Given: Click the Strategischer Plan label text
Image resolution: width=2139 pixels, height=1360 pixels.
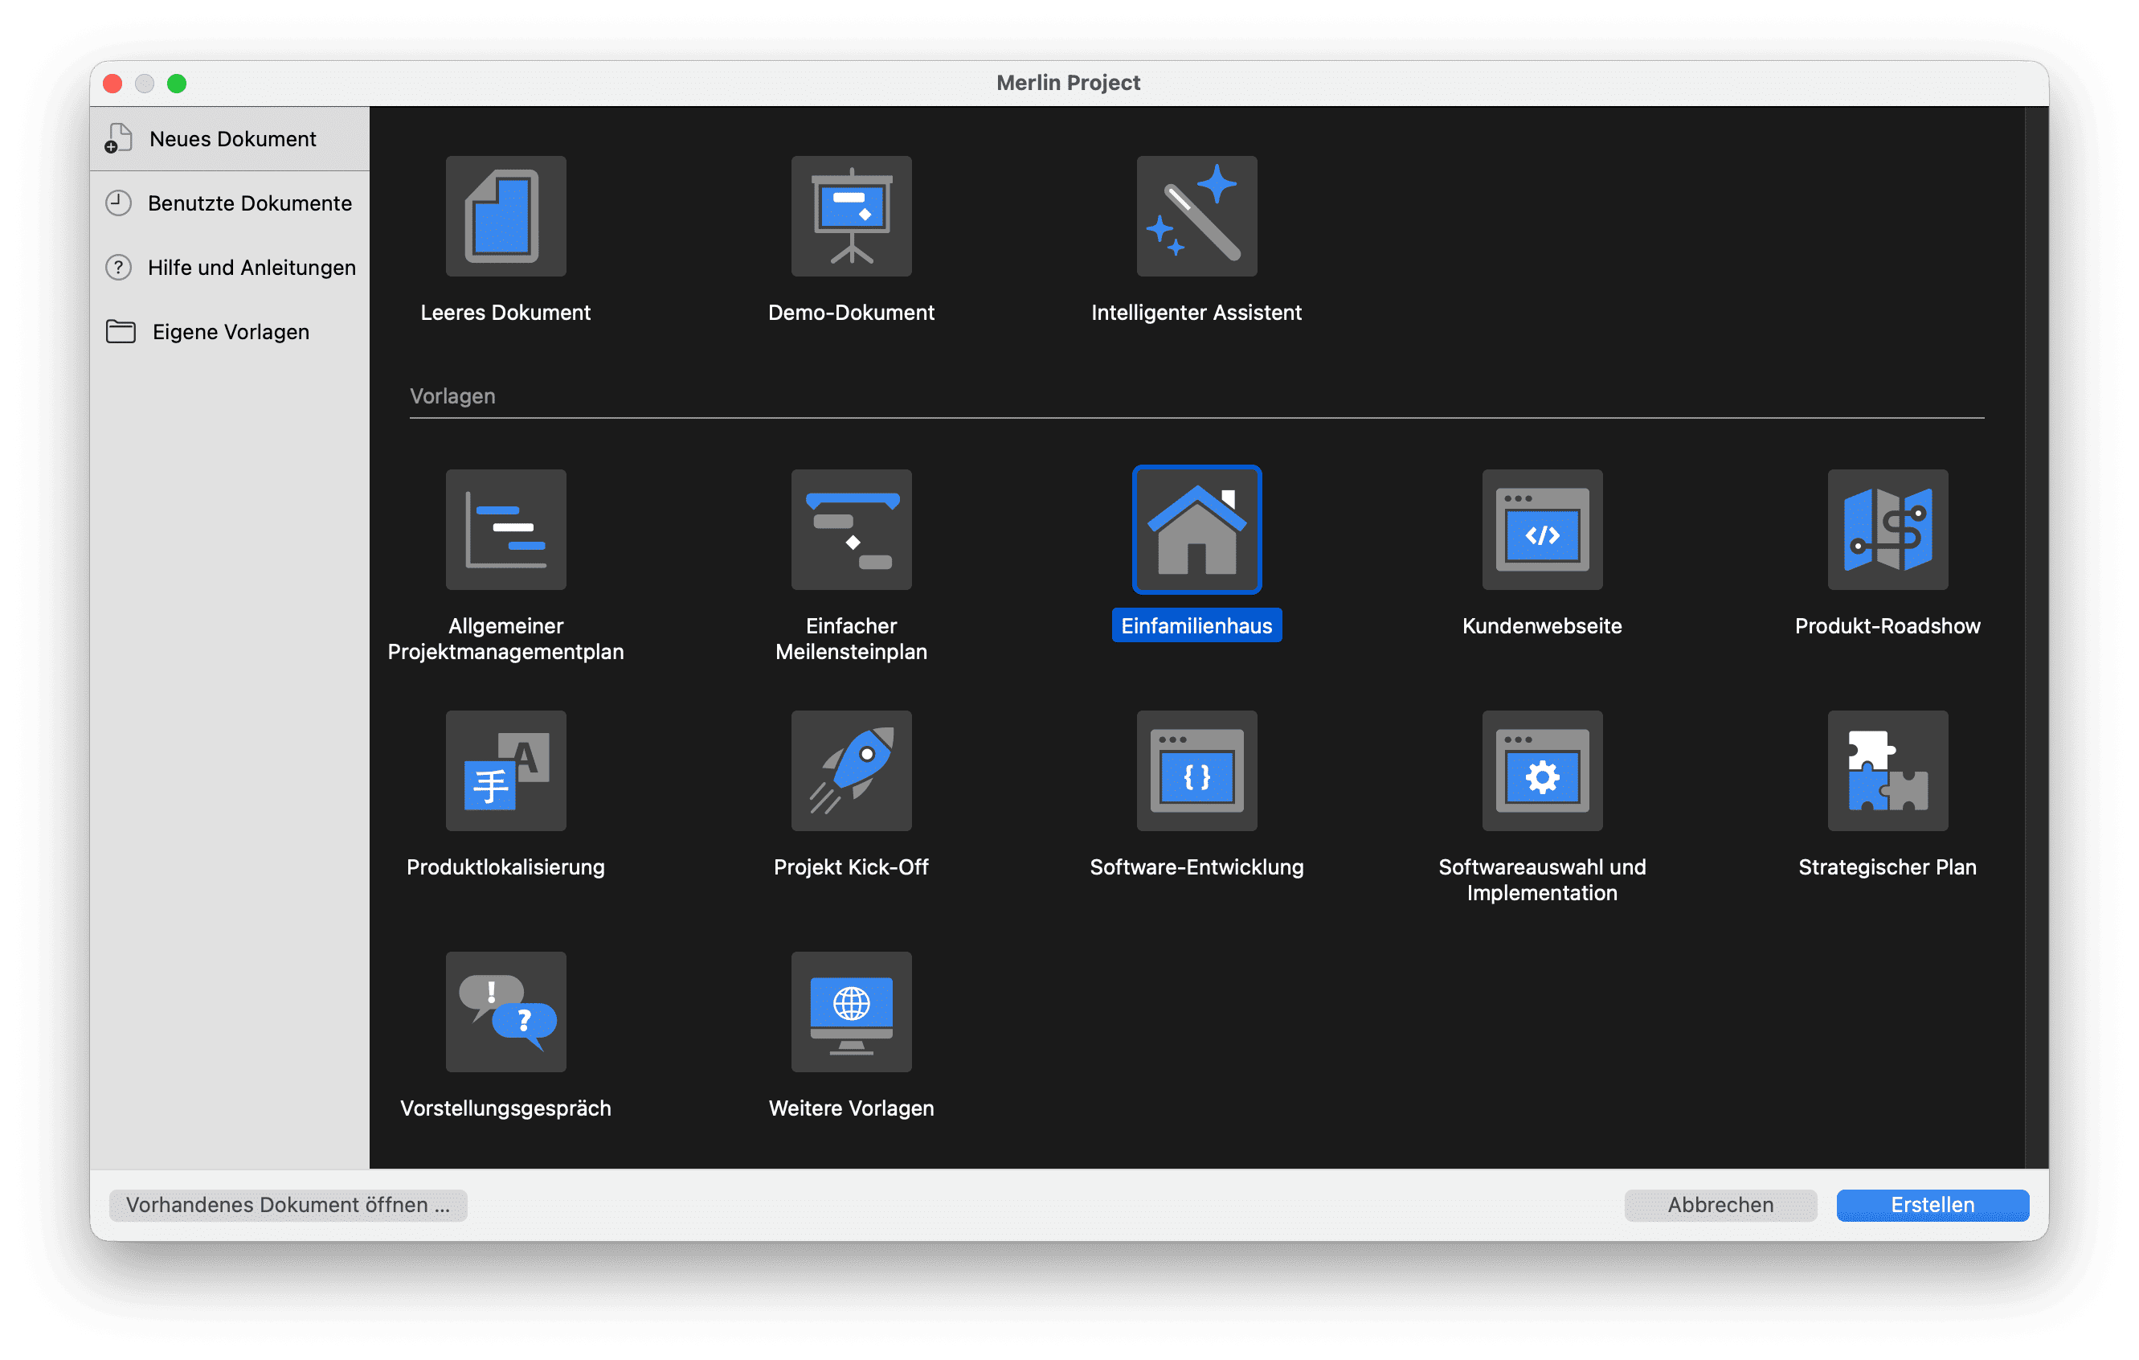Looking at the screenshot, I should click(x=1887, y=867).
